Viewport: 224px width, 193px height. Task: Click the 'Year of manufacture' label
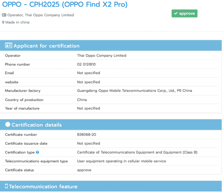pyautogui.click(x=22, y=108)
